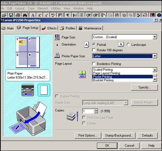Screen dimensions: 162x151
Task: Click the Find binoculars toolbar icon
Action: 25,15
